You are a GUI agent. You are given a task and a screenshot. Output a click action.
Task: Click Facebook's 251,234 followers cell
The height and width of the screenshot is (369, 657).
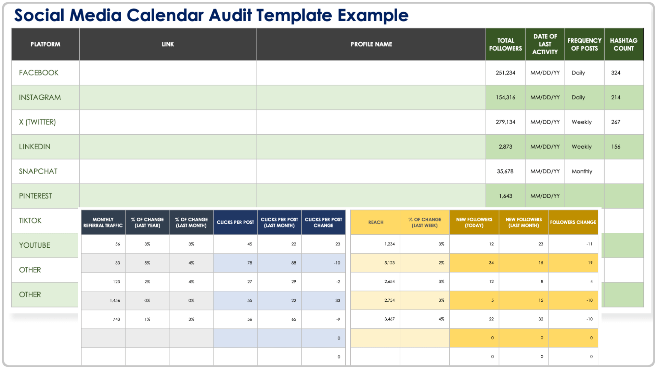505,73
